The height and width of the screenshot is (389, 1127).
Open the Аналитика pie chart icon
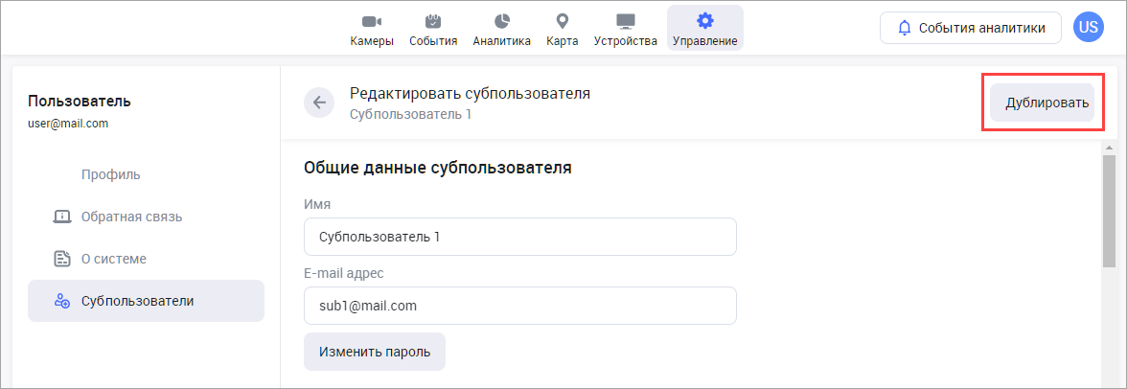point(501,22)
